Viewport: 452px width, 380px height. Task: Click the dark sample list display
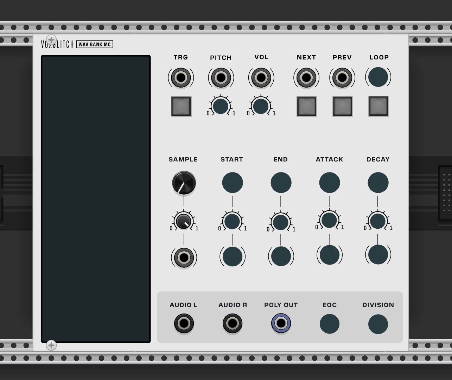click(x=96, y=199)
